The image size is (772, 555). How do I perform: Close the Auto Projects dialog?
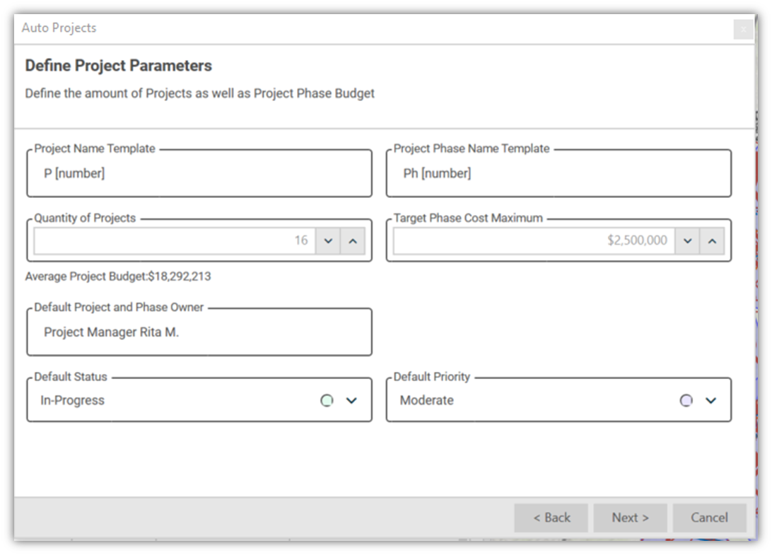742,29
